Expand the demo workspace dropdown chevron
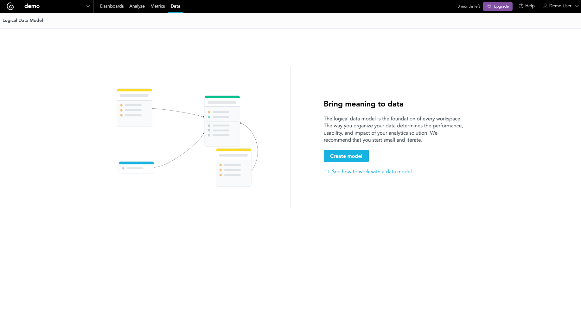This screenshot has height=327, width=581. (88, 6)
